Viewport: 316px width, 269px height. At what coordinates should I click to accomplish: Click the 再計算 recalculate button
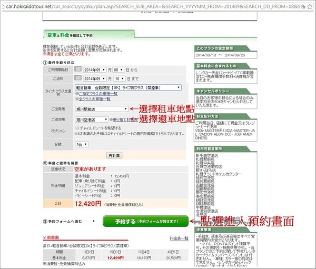click(114, 155)
